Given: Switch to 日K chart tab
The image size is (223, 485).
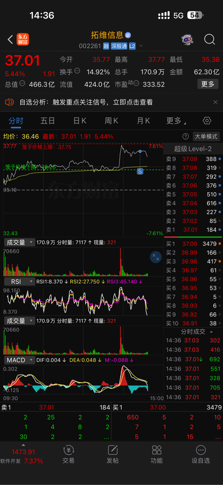Looking at the screenshot, I should pos(80,121).
